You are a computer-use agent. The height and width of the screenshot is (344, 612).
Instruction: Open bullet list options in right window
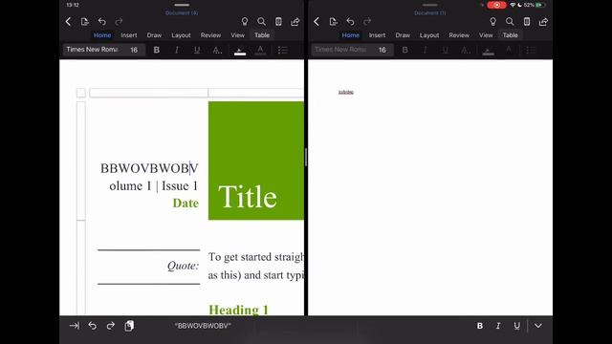click(x=531, y=50)
